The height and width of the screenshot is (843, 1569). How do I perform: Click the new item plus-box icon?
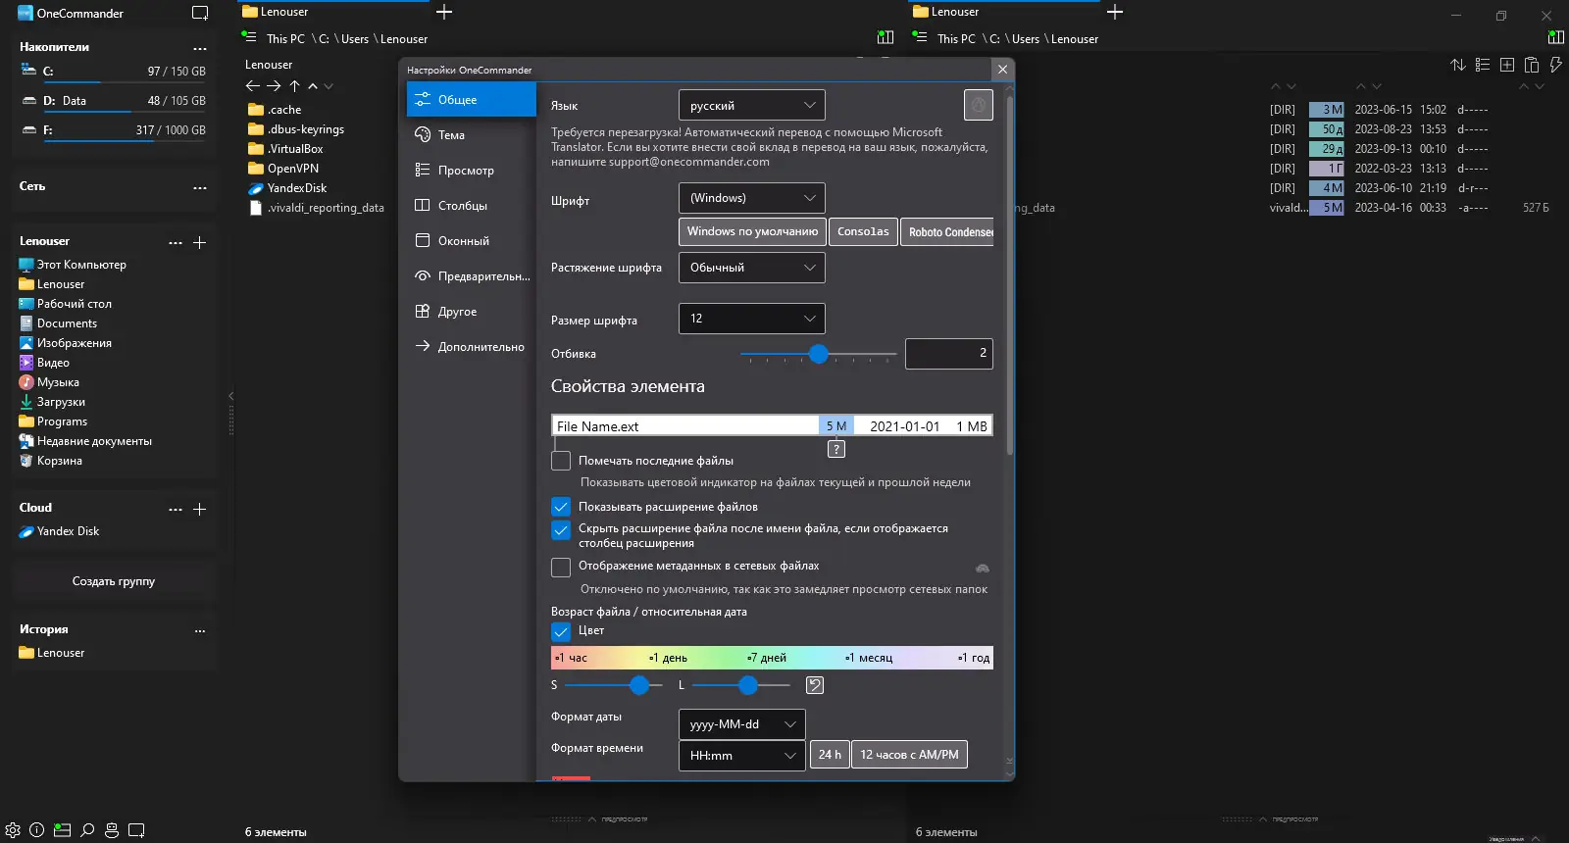(x=1507, y=65)
